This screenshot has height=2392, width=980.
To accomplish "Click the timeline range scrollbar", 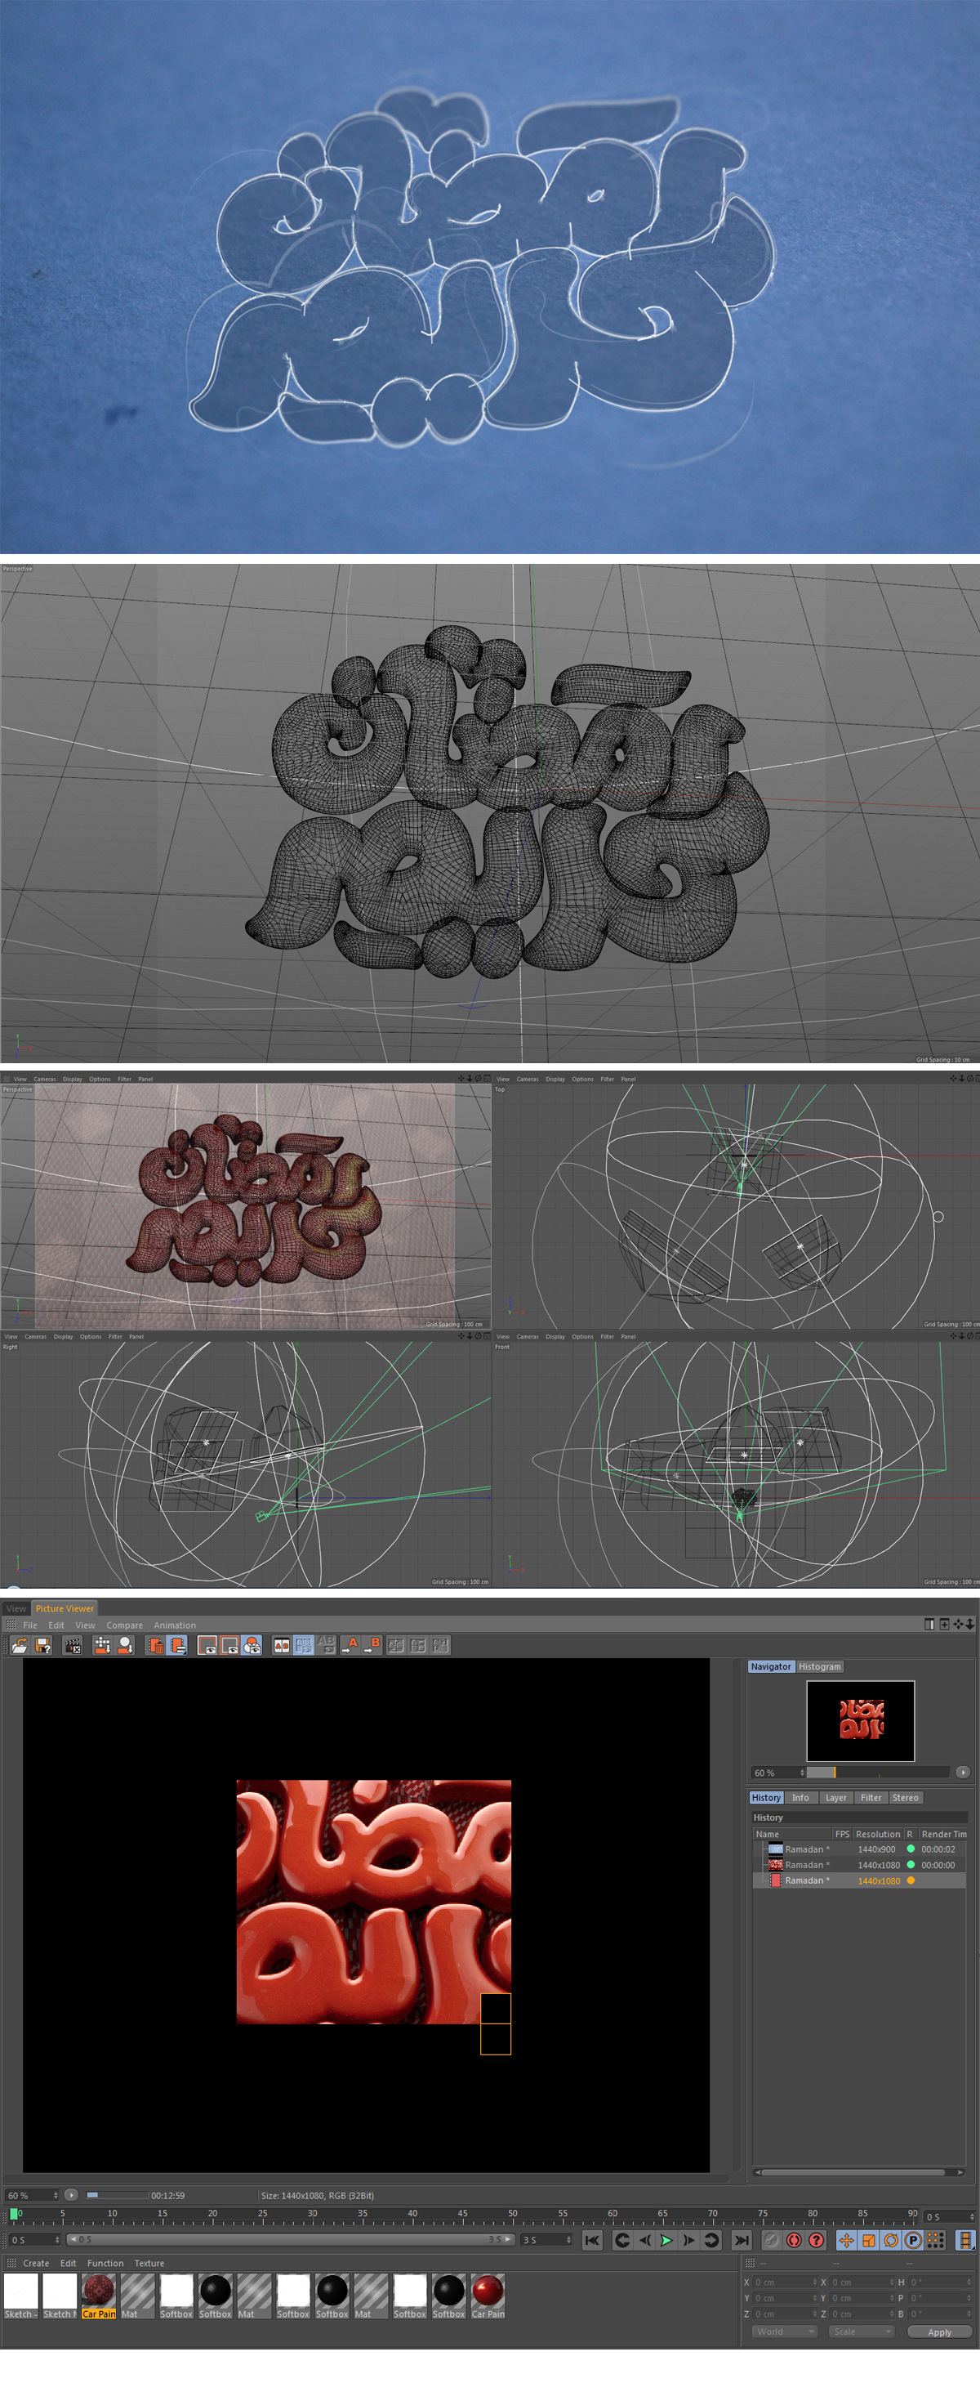I will (x=290, y=2240).
